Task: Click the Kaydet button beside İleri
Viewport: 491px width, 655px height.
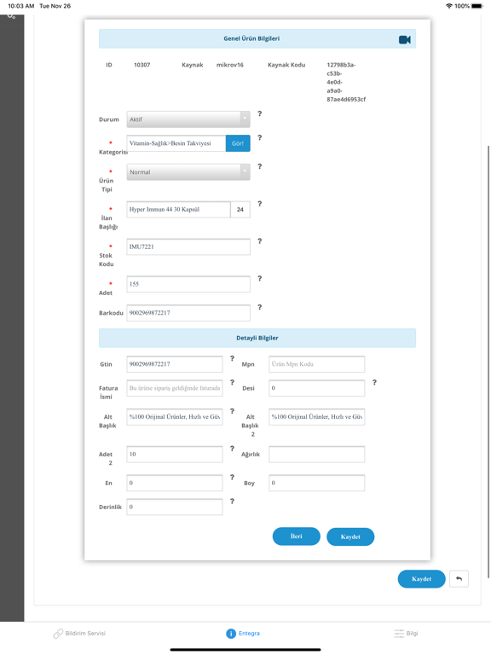Action: coord(350,536)
